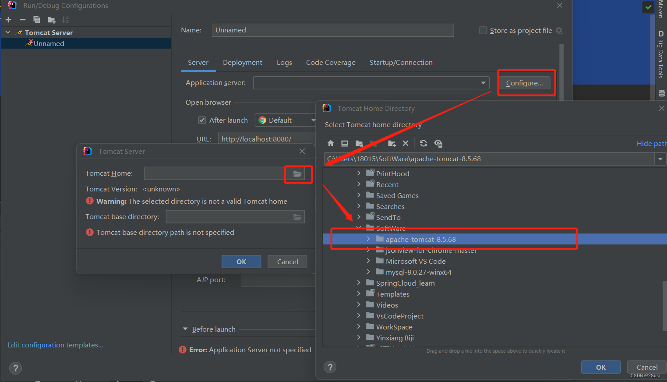Click OK in Tomcat Server dialog
This screenshot has height=382, width=667.
pyautogui.click(x=241, y=262)
